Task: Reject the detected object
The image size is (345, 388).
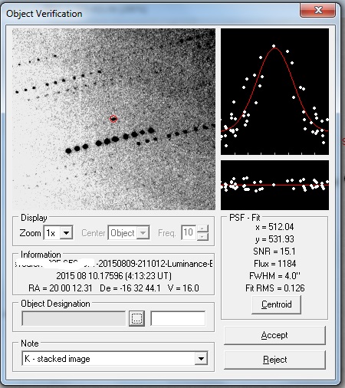Action: [274, 360]
